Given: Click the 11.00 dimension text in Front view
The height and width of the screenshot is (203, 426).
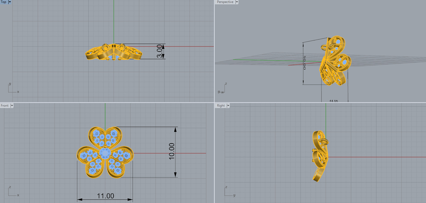Looking at the screenshot, I should [x=105, y=196].
